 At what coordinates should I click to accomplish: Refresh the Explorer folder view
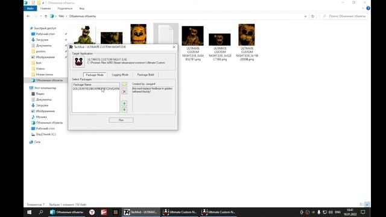(x=312, y=16)
